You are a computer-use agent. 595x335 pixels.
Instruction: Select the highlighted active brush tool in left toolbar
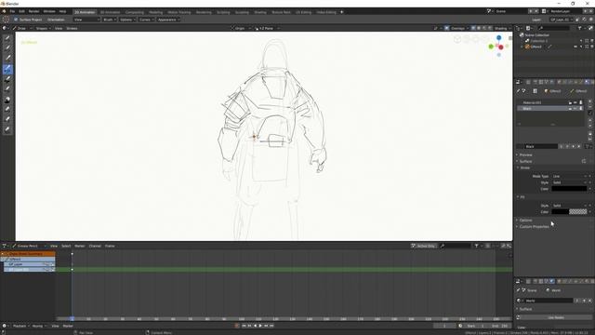click(7, 69)
